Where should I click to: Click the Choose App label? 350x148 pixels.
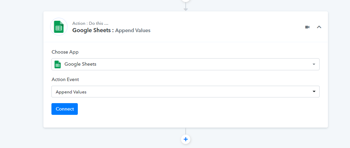click(65, 52)
